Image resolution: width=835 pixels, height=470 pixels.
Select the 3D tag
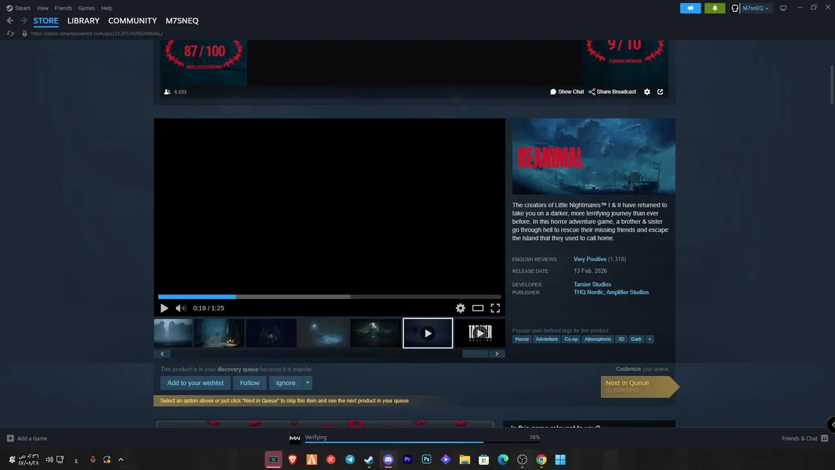621,339
